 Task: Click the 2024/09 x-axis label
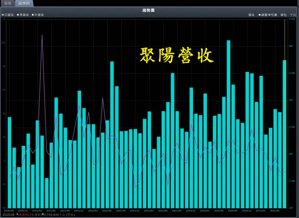(x=233, y=211)
